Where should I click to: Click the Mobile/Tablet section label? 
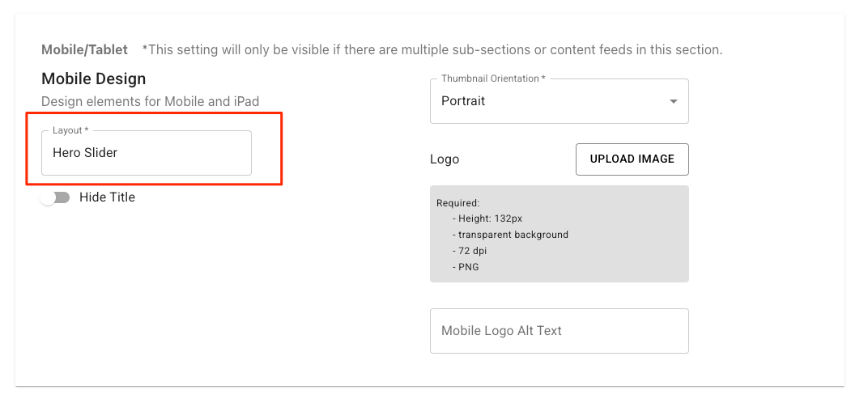(85, 50)
